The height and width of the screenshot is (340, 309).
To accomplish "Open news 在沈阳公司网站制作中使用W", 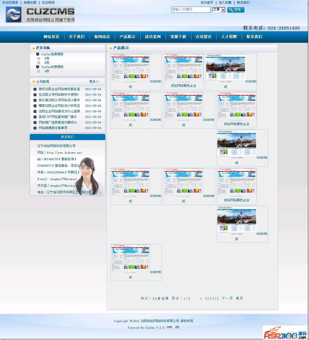I will [x=59, y=95].
